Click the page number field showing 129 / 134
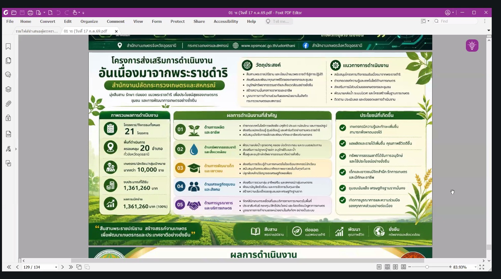Image resolution: width=501 pixels, height=279 pixels. (38, 267)
